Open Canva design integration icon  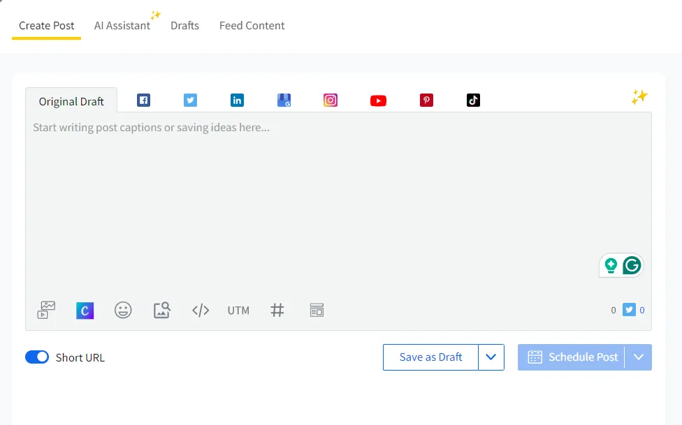click(85, 310)
